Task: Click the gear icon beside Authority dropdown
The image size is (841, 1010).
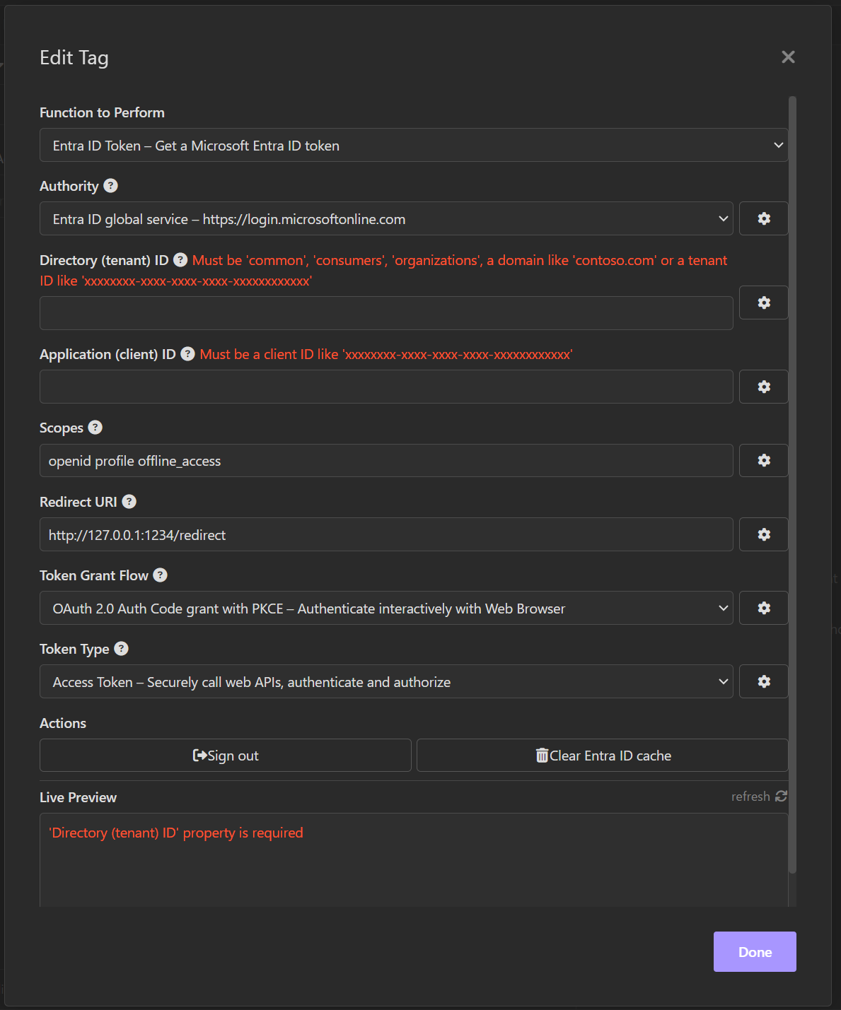Action: [763, 218]
